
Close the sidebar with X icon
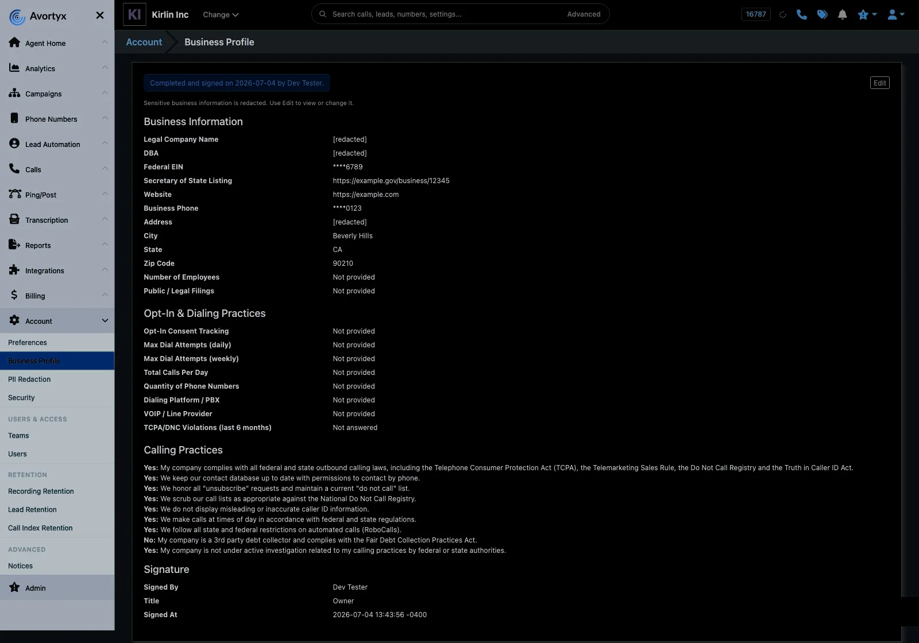[100, 16]
